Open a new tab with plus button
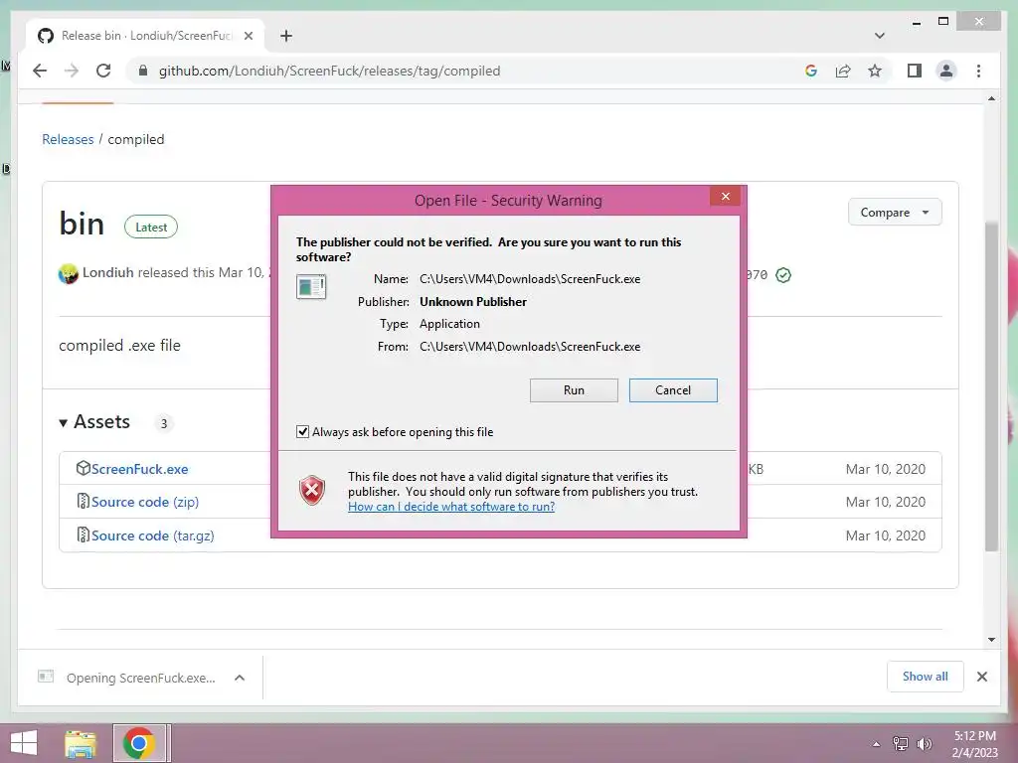 (x=286, y=36)
